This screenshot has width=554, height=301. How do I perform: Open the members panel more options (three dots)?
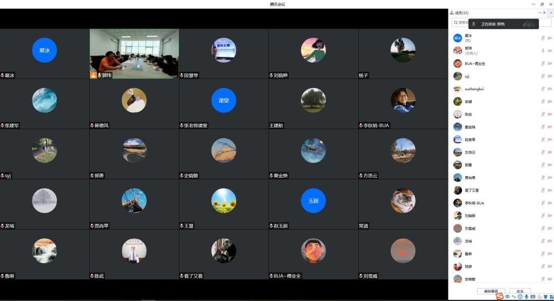(x=539, y=12)
